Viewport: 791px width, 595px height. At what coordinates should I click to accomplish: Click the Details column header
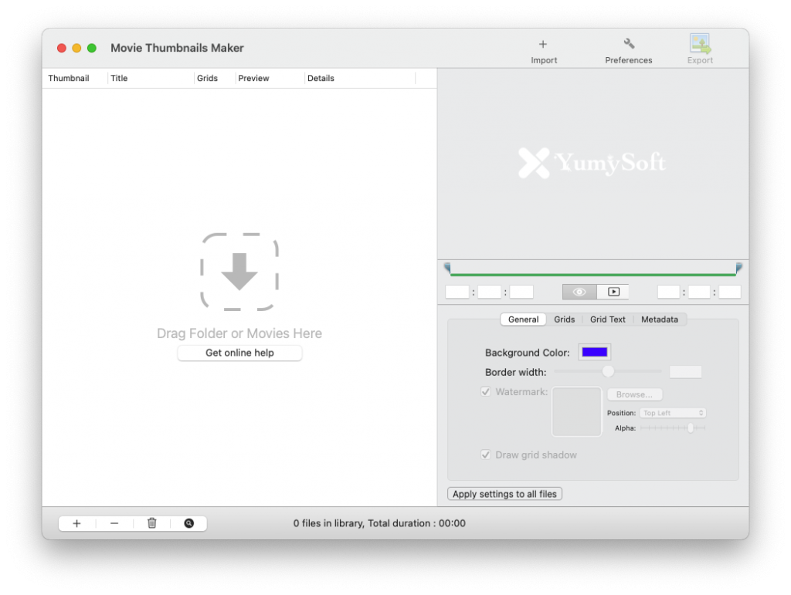[x=360, y=78]
